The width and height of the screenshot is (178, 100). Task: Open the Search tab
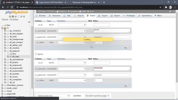pos(79,16)
